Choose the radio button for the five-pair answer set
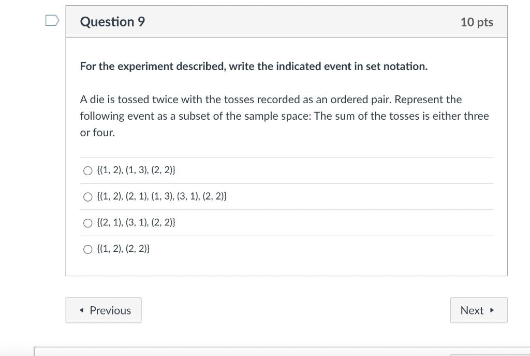The height and width of the screenshot is (356, 530). [87, 196]
